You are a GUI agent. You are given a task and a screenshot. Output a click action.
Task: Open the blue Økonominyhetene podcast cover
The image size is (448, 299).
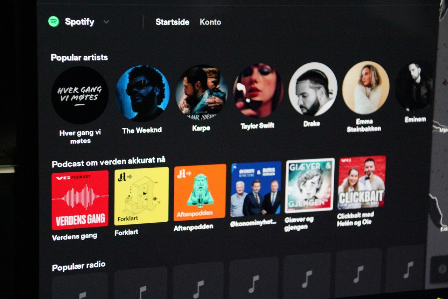256,189
